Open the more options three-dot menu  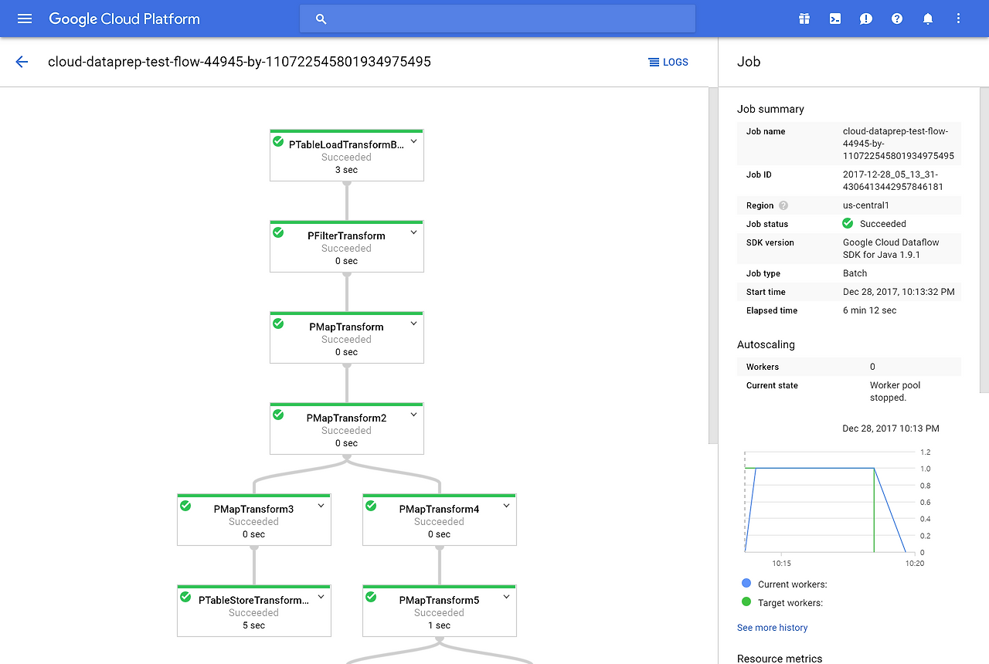pos(958,19)
